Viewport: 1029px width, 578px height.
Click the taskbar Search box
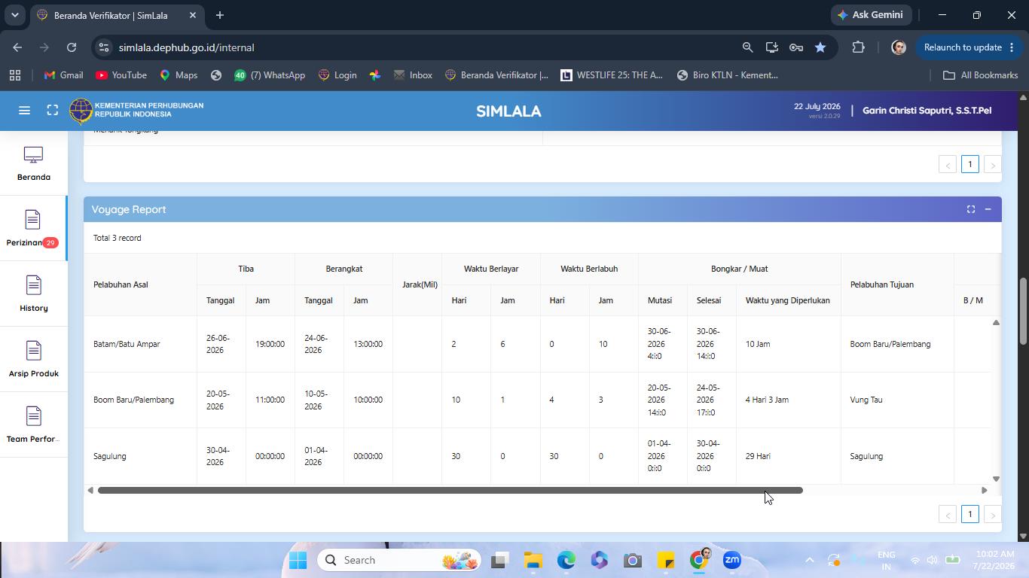point(399,560)
